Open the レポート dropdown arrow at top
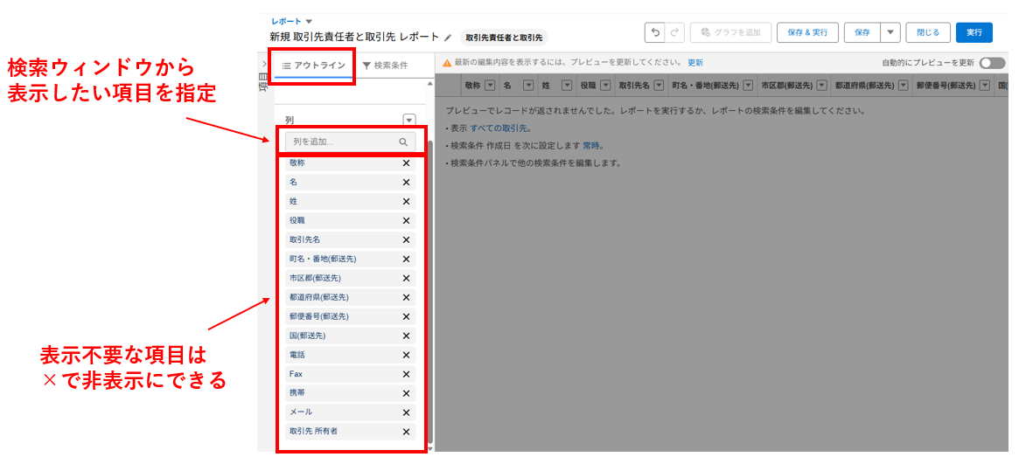Image resolution: width=1019 pixels, height=457 pixels. point(309,22)
